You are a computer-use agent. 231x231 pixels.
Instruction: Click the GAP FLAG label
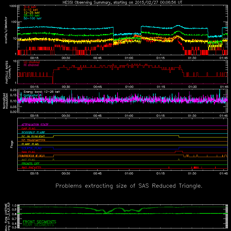click(28, 128)
